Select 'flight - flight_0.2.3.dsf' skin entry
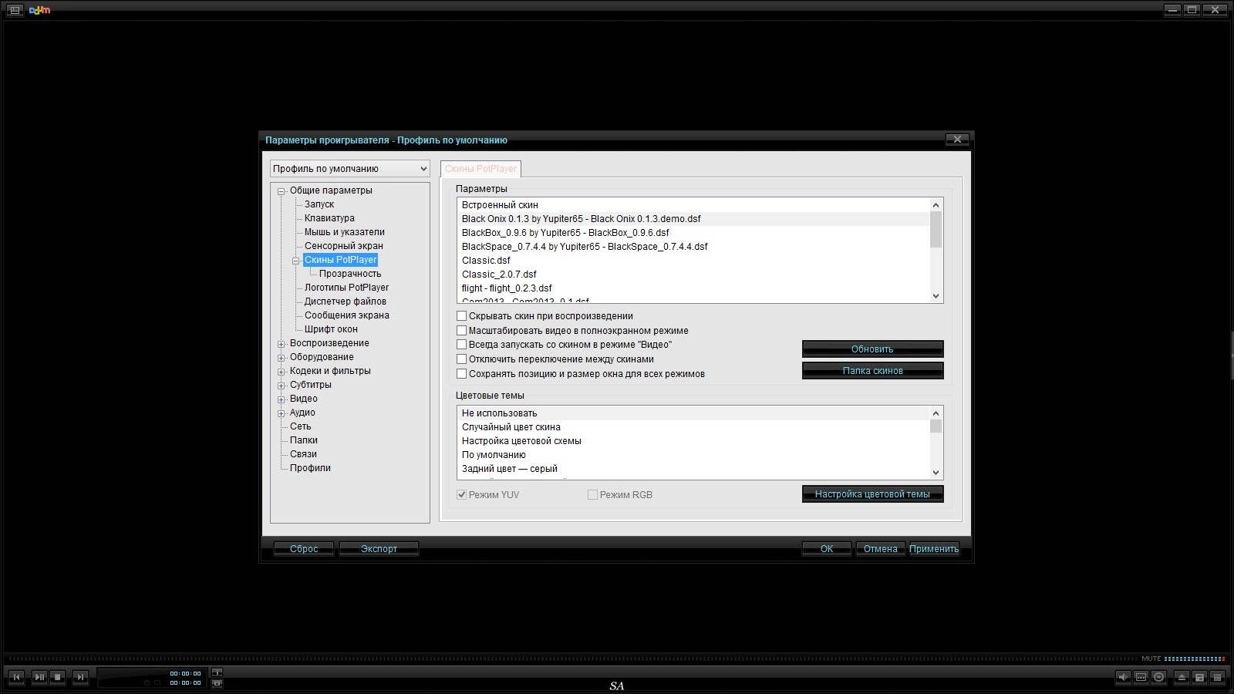The width and height of the screenshot is (1234, 694). click(x=694, y=288)
